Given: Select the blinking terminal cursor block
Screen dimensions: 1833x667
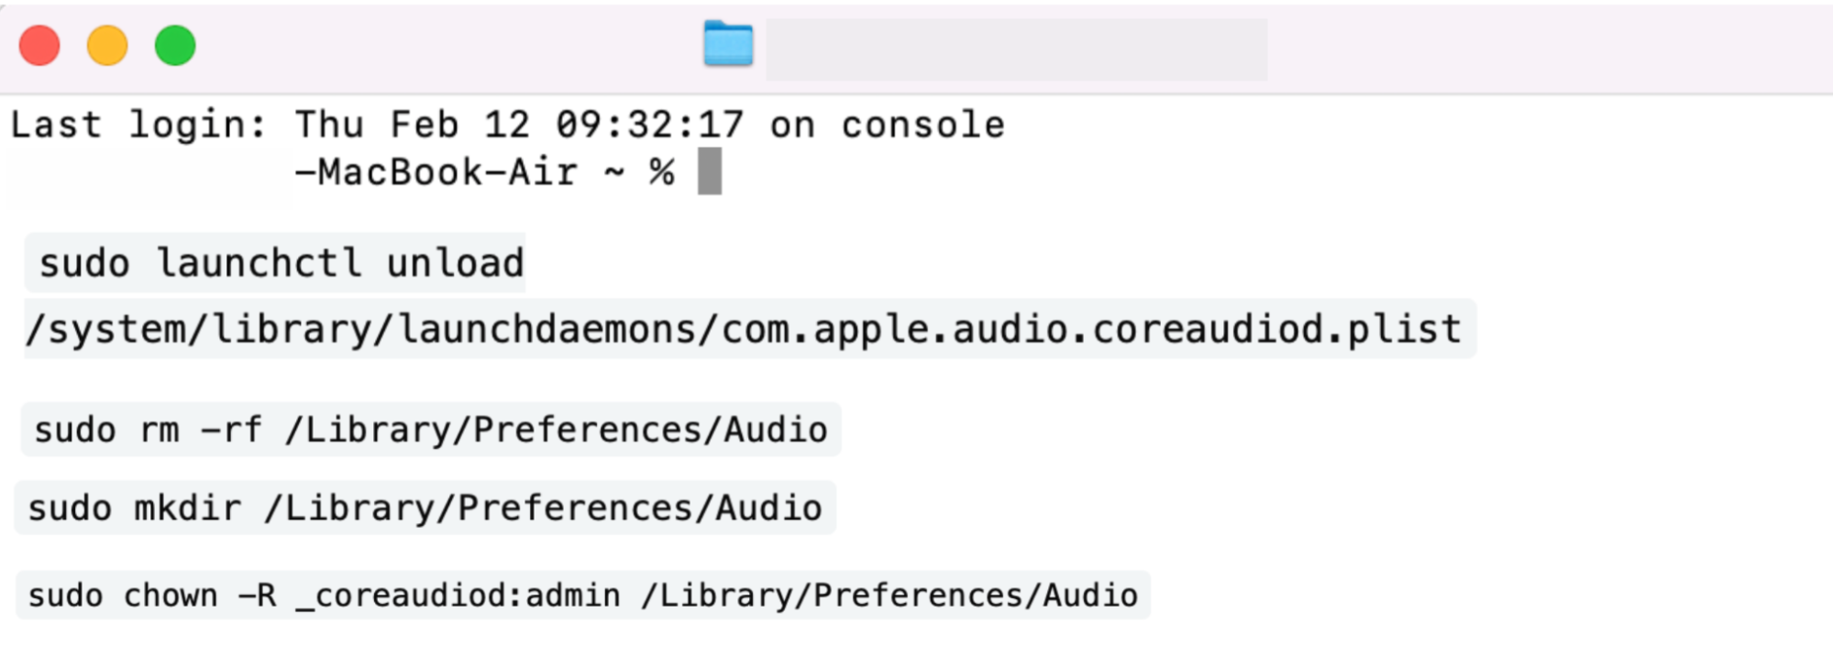Looking at the screenshot, I should 708,171.
